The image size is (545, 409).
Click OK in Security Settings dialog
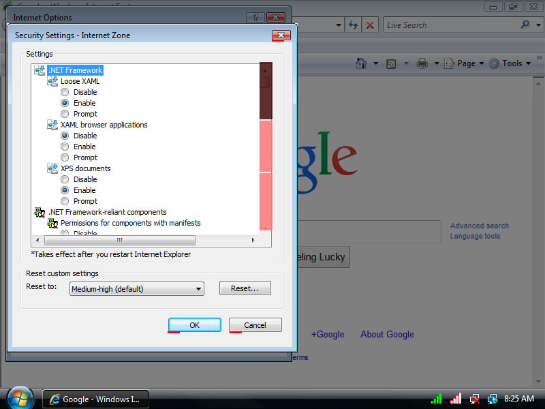tap(194, 325)
